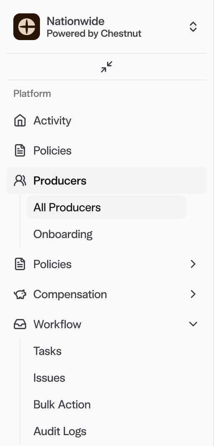Click the Policies document icon just below Activity
Screen dimensions: 214x446
[x=20, y=150]
